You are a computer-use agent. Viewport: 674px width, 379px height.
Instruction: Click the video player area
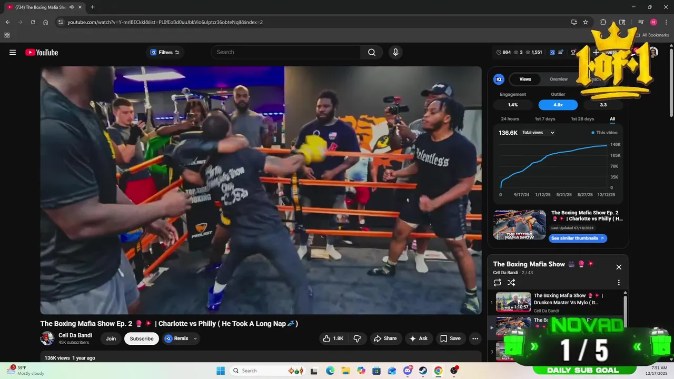click(261, 190)
